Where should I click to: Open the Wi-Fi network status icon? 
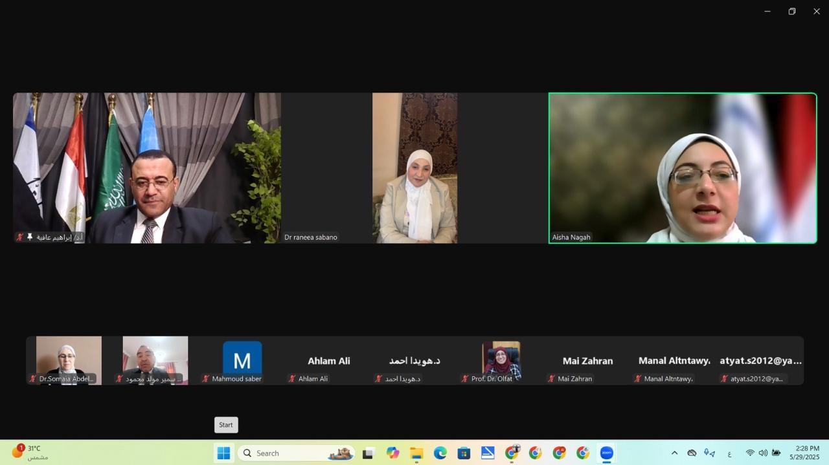750,453
